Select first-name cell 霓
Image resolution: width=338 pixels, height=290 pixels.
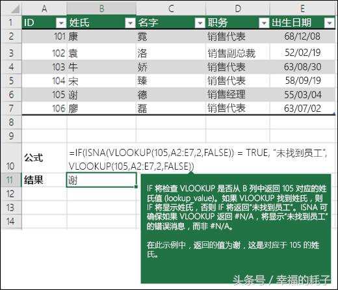pyautogui.click(x=171, y=36)
